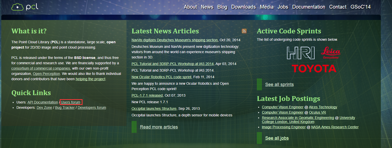Click Read more articles
The width and height of the screenshot is (392, 148).
click(x=159, y=127)
